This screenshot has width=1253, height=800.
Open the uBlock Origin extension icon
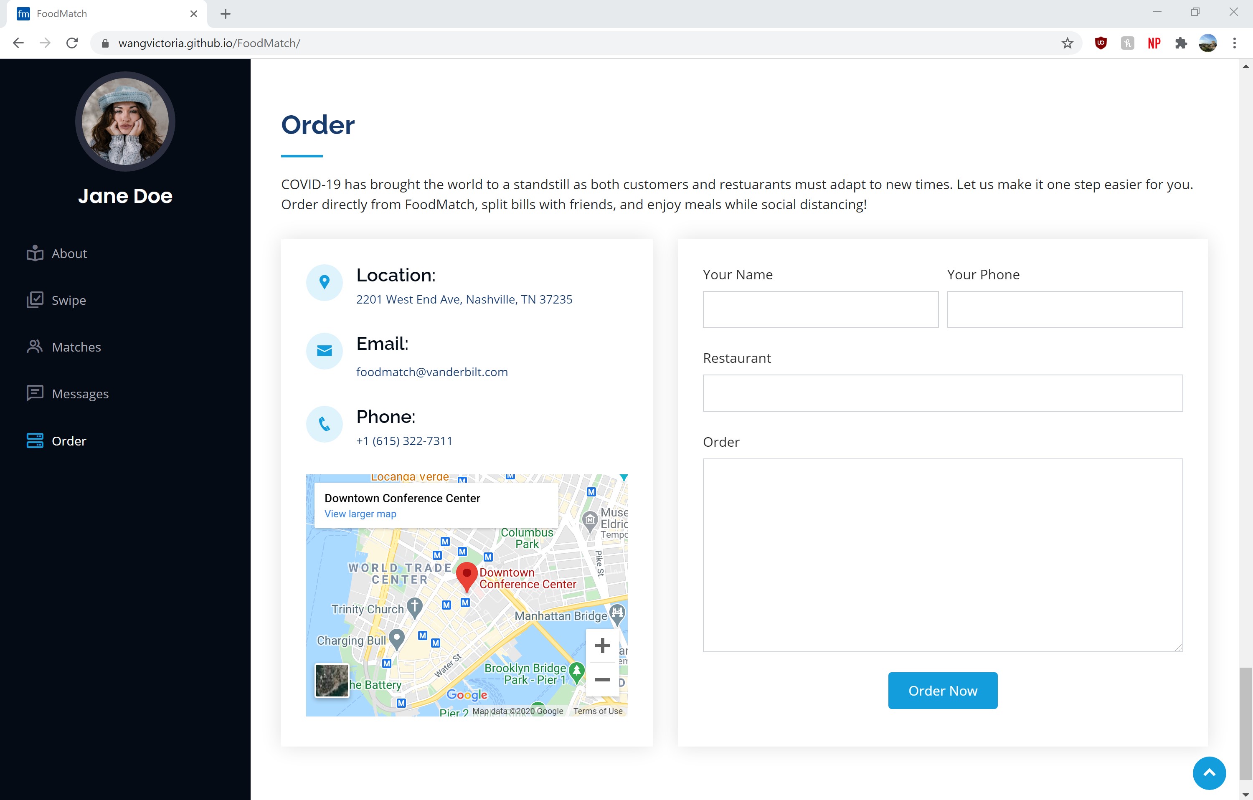coord(1100,43)
